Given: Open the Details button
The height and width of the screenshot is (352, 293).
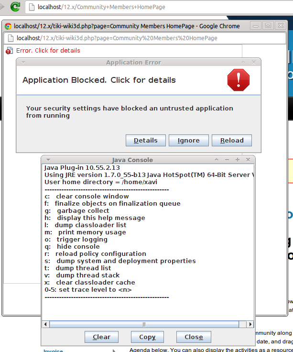Looking at the screenshot, I should [x=146, y=140].
